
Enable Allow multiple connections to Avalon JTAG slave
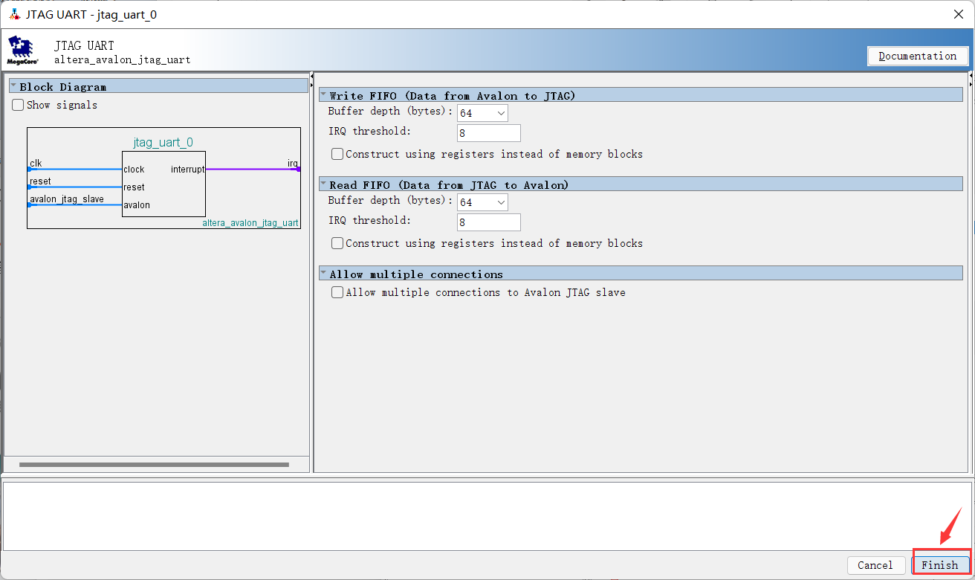click(337, 293)
